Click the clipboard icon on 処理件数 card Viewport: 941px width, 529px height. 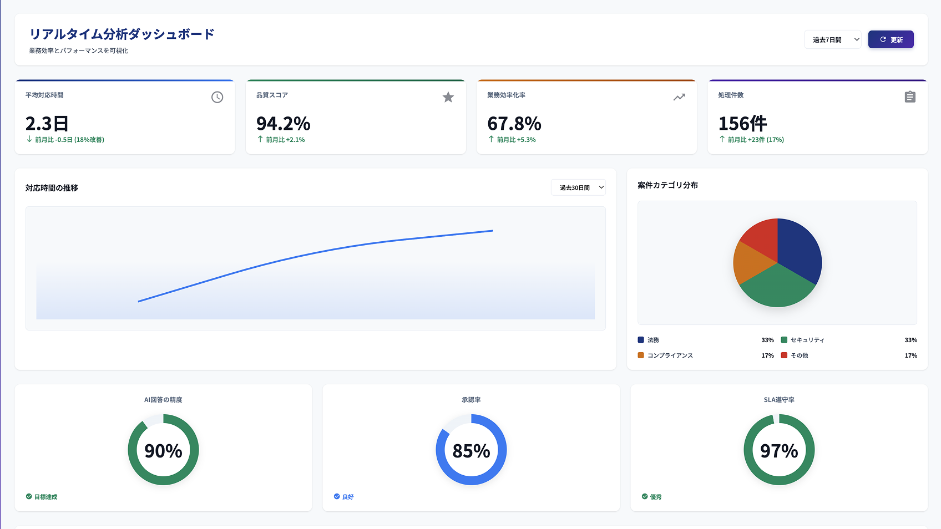(910, 97)
